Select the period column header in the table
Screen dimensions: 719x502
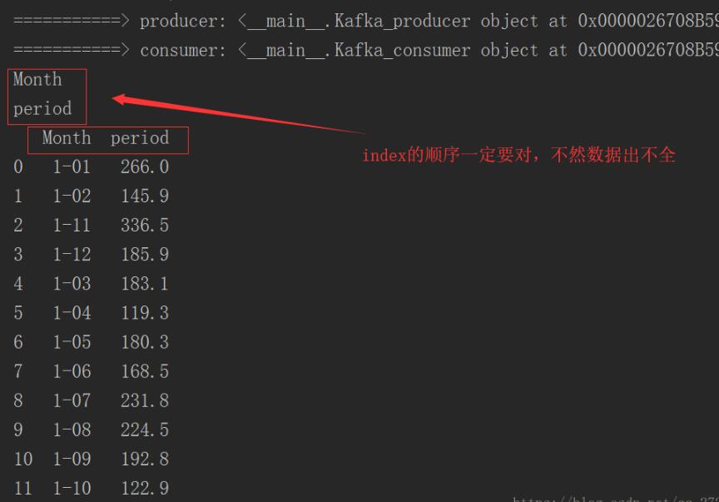point(140,138)
